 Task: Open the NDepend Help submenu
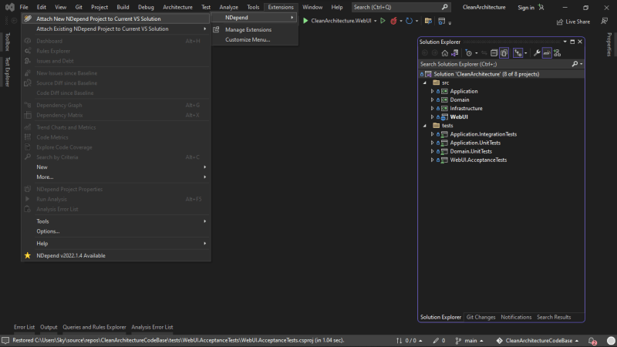coord(116,244)
